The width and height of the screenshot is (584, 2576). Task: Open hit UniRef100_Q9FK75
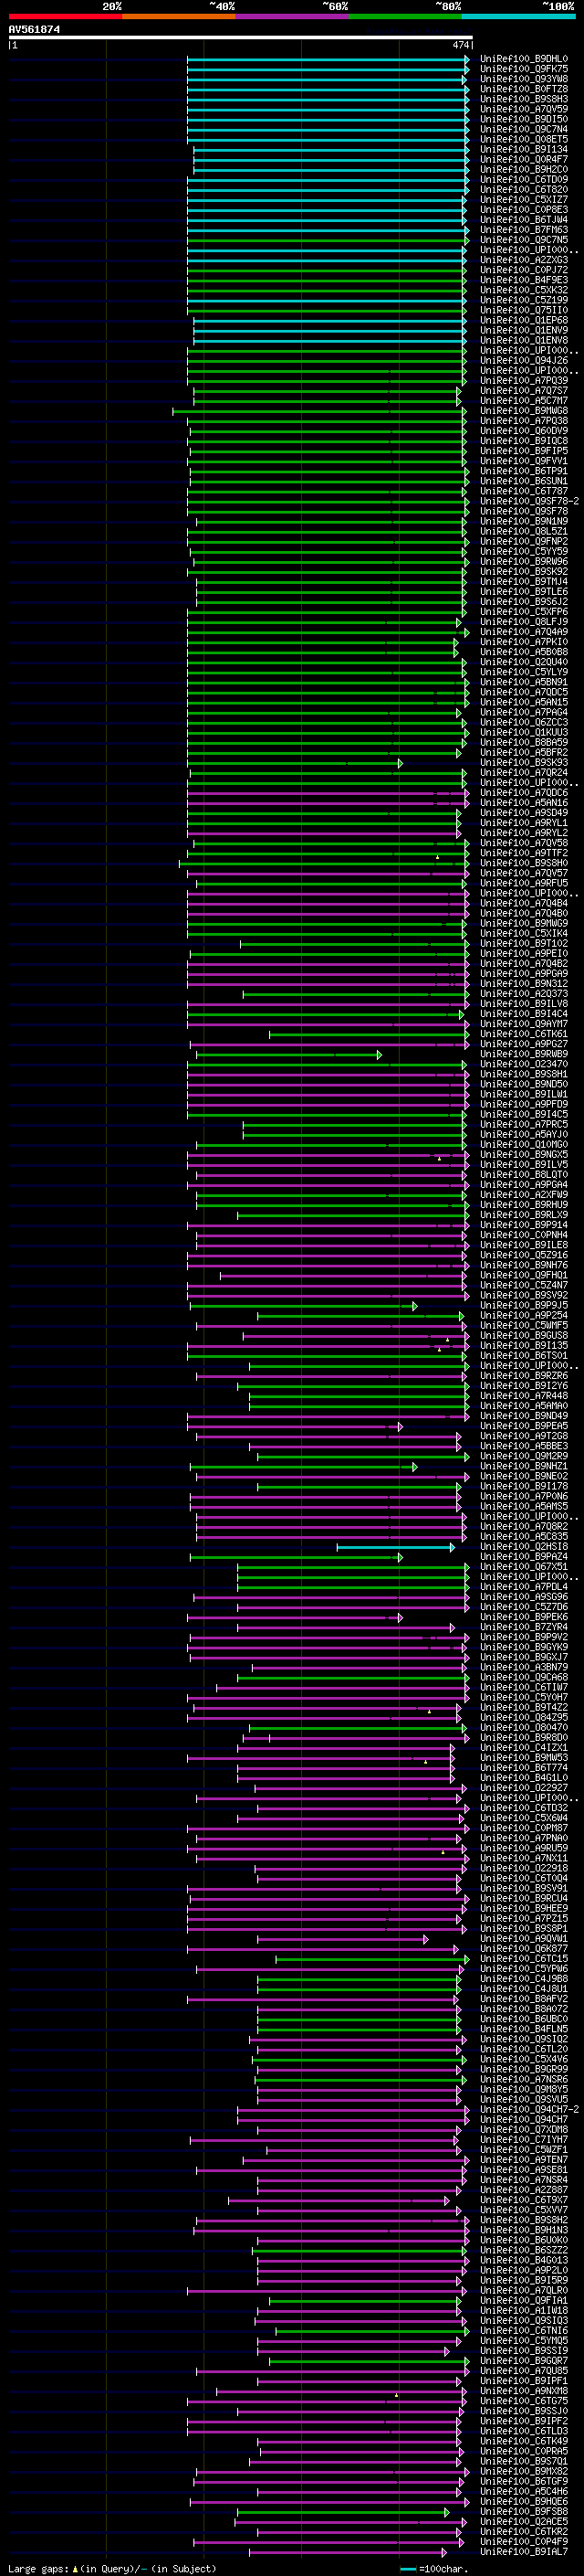(x=523, y=69)
